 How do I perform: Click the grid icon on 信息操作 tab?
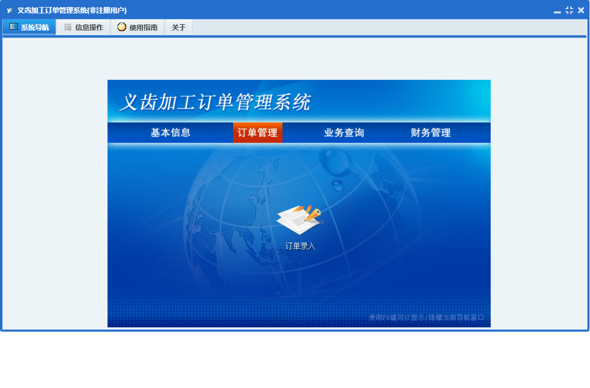tap(68, 27)
